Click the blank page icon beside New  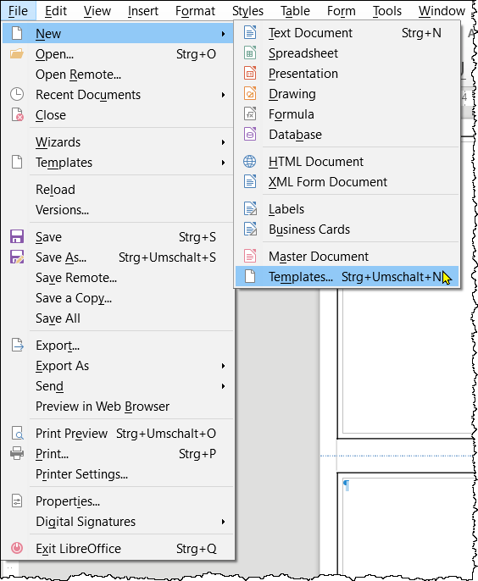17,33
